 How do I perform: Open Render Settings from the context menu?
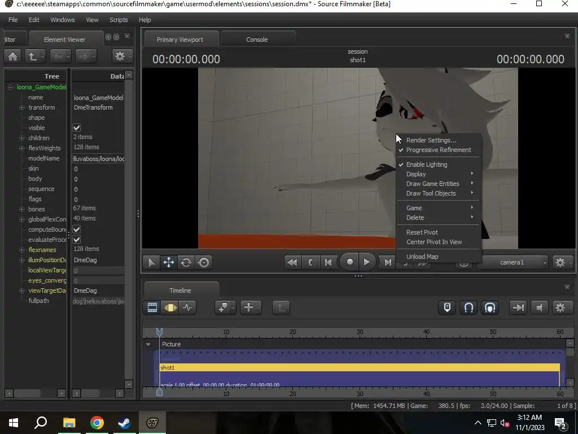pos(439,140)
